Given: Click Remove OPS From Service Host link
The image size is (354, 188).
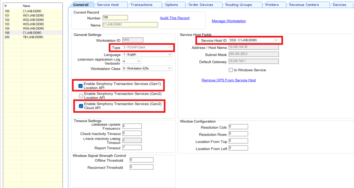Looking at the screenshot, I should point(229,80).
